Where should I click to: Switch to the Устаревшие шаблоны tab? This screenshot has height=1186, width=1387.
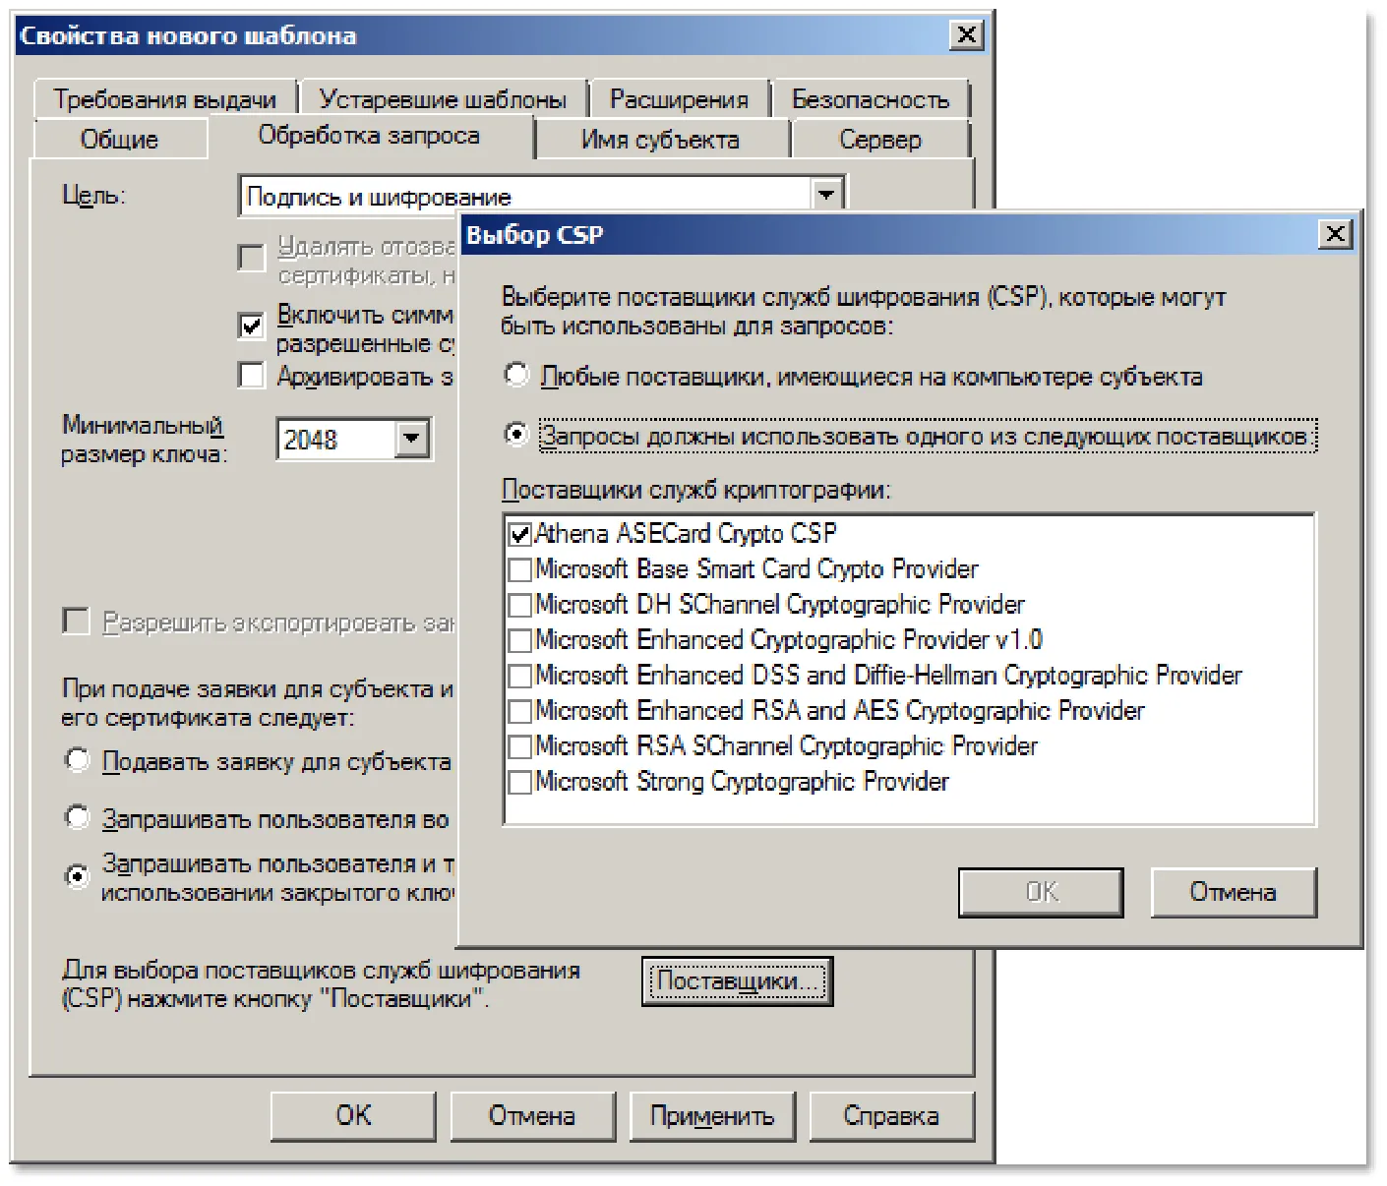coord(443,99)
